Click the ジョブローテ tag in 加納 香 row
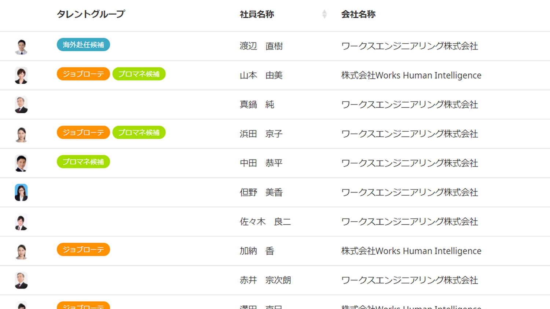Image resolution: width=550 pixels, height=309 pixels. coord(83,250)
